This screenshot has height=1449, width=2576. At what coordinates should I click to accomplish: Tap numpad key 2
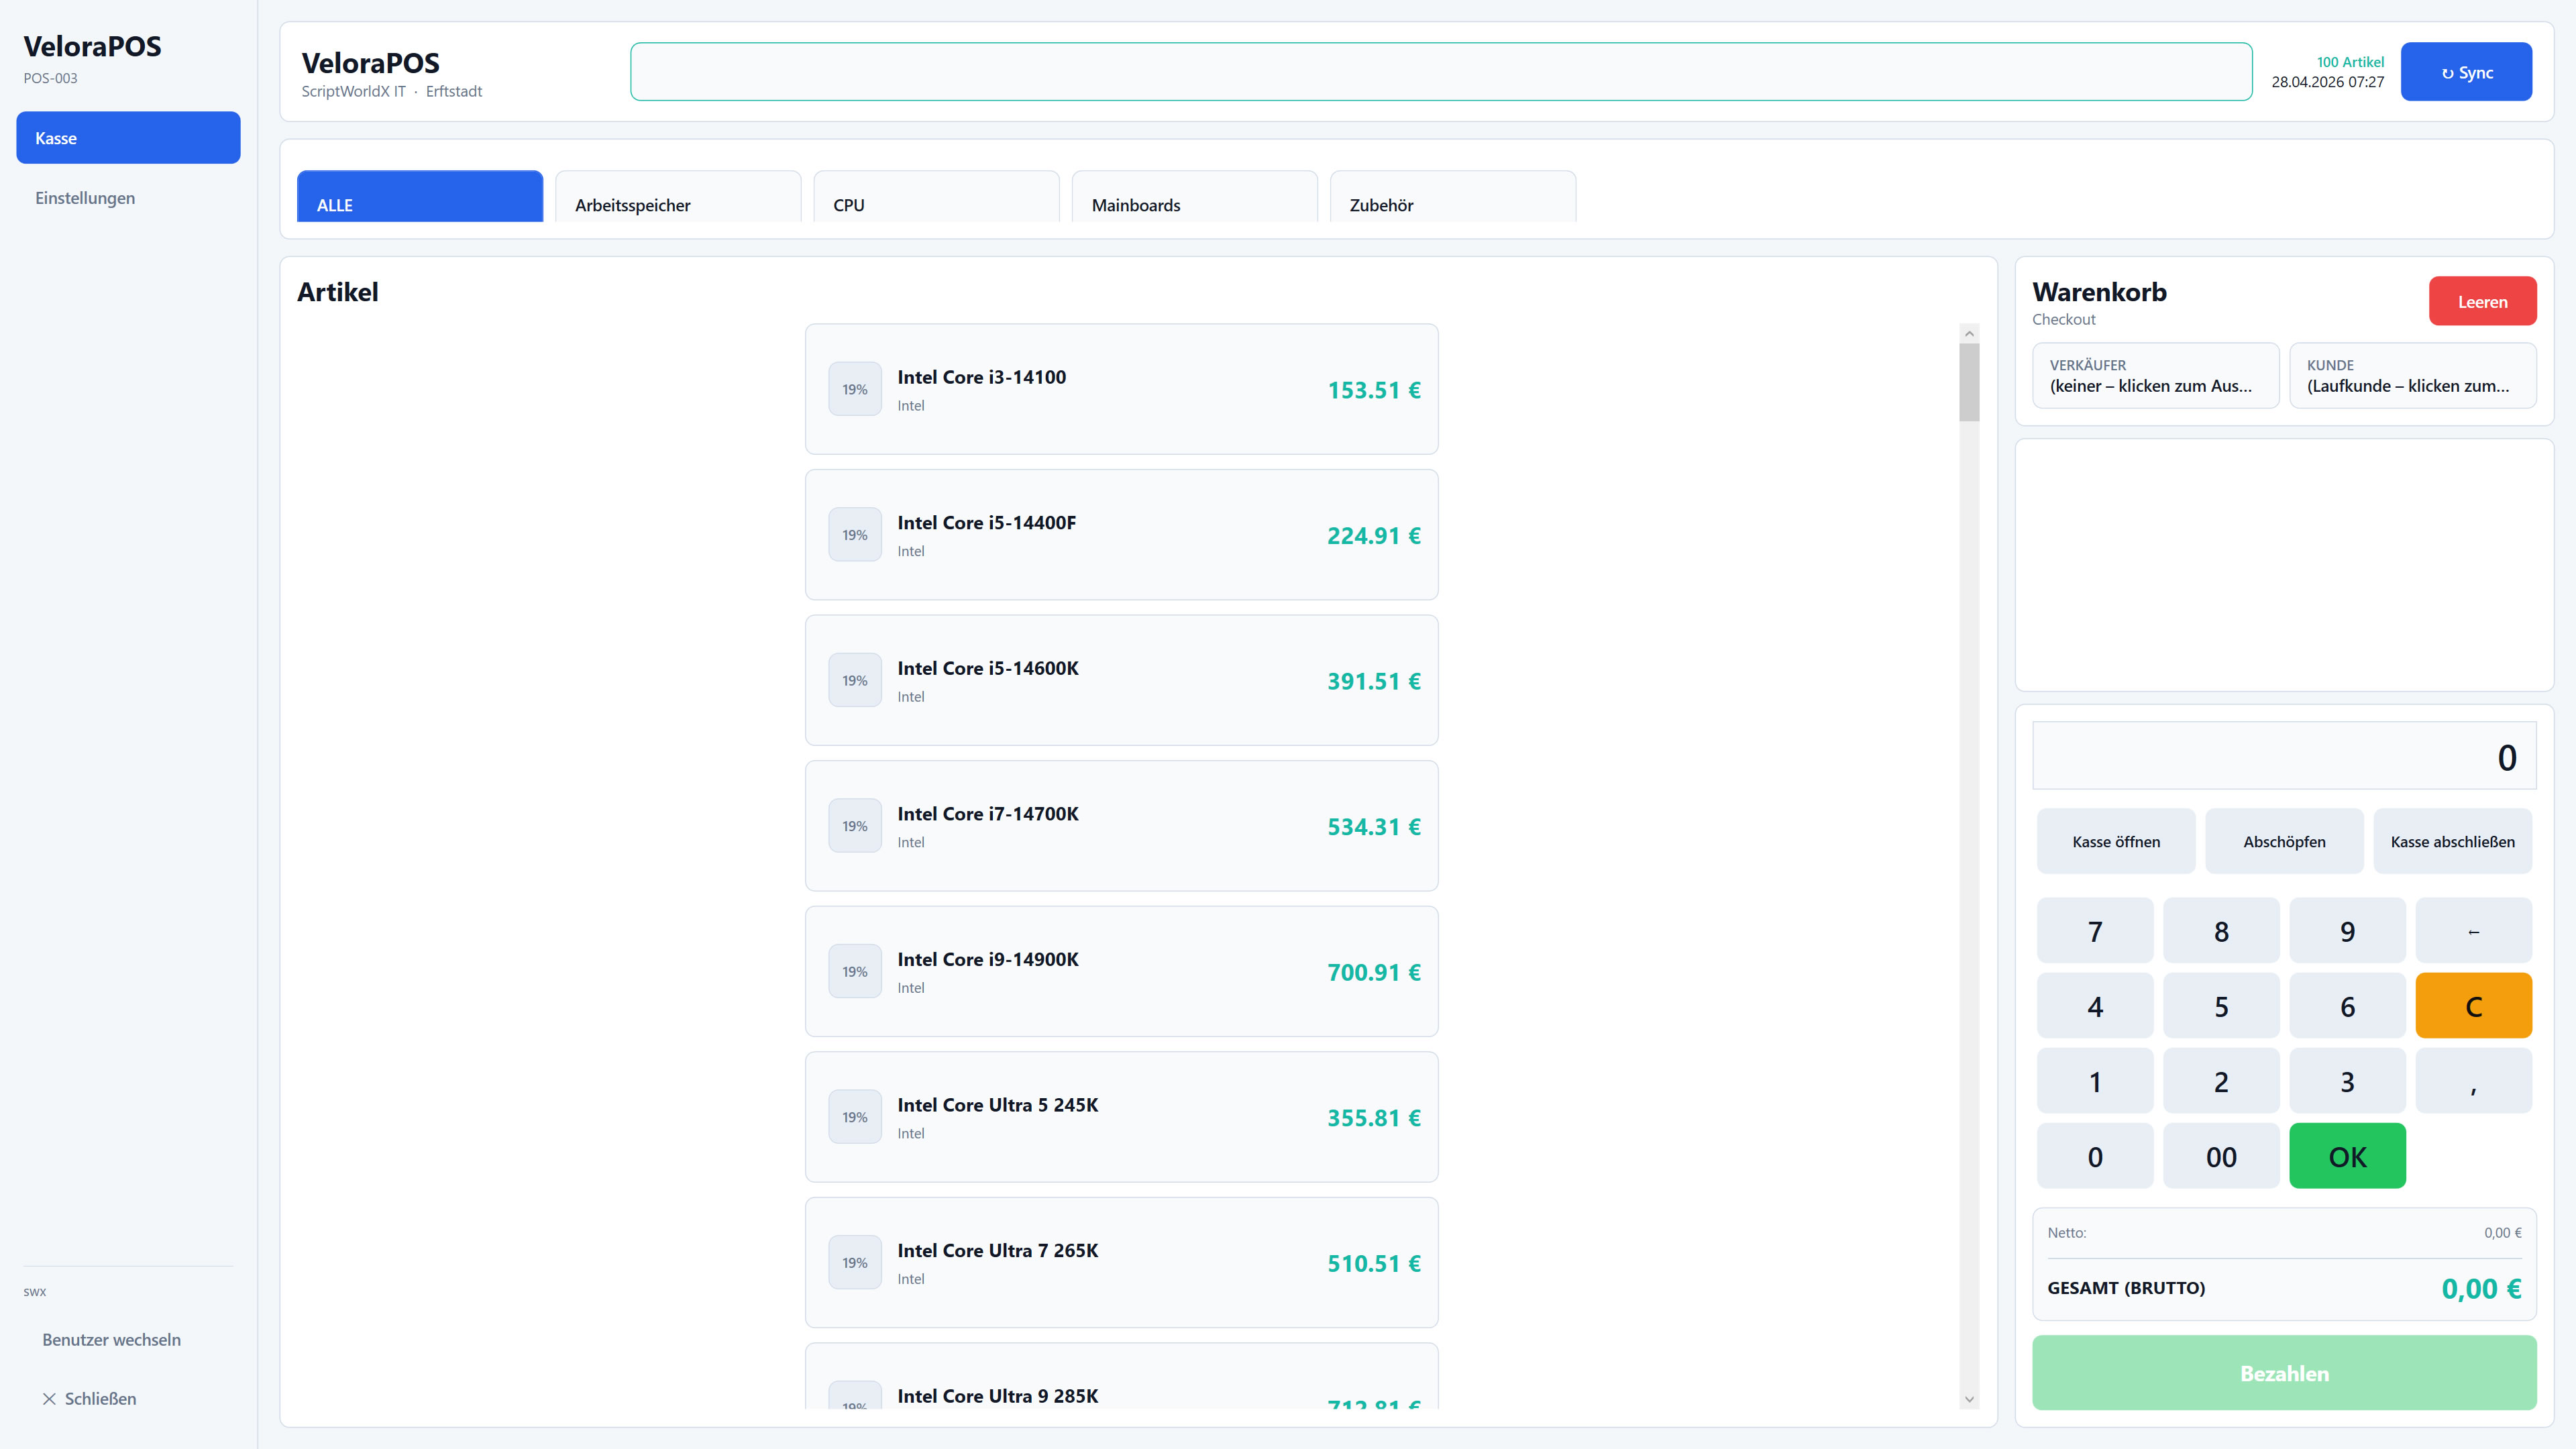(2221, 1081)
